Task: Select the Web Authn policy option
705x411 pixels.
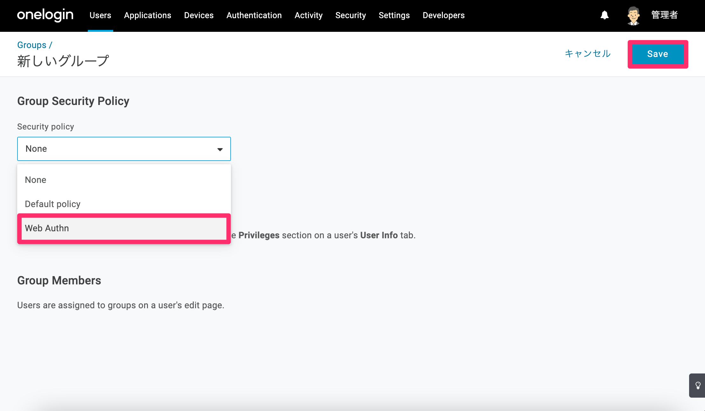Action: (124, 228)
